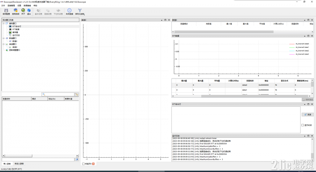Image resolution: width=316 pixels, height=172 pixels.
Task: Click the 数值0 table horizontal scrollbar
Action: point(224,32)
